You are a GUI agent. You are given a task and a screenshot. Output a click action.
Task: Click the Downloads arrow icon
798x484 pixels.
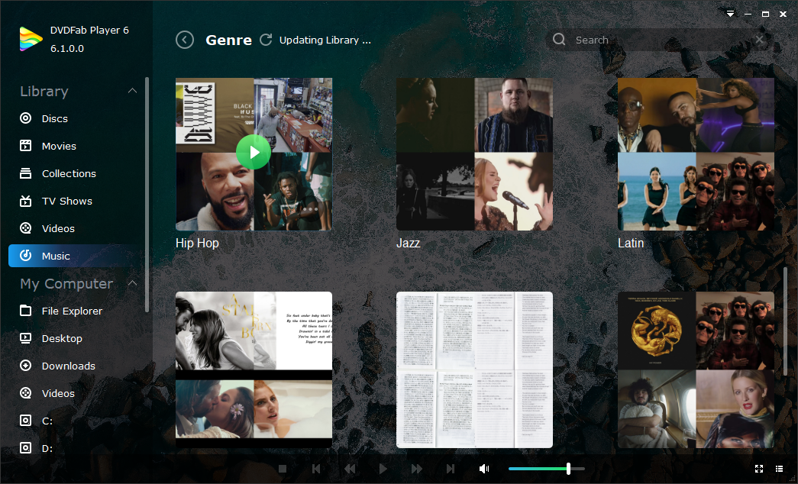tap(25, 366)
